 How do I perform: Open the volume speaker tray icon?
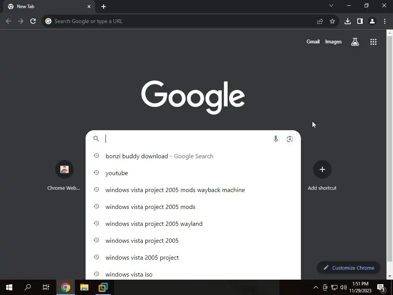[x=343, y=287]
